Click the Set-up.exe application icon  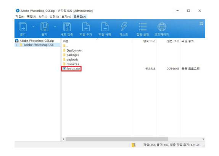coord(64,69)
